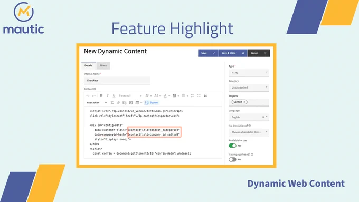Click the Content help question-mark icon
Viewport: 359px width, 202px height.
pos(95,89)
